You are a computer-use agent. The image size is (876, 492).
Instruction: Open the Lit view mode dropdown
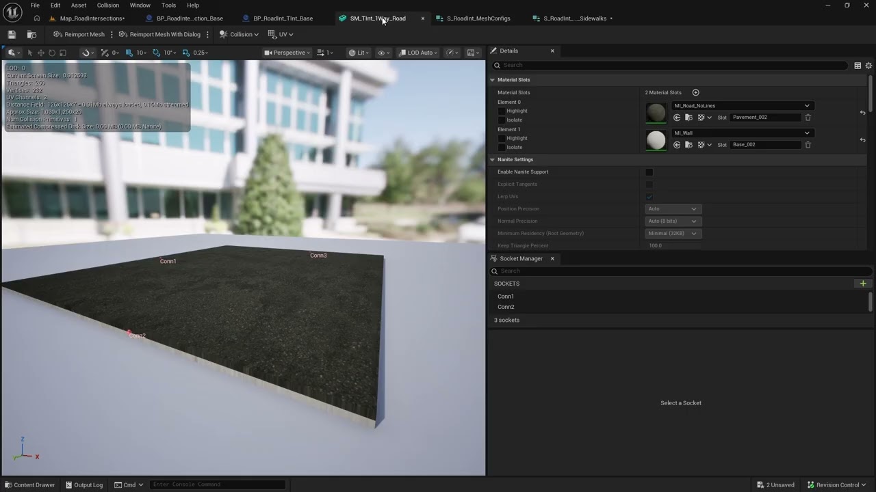[x=359, y=53]
